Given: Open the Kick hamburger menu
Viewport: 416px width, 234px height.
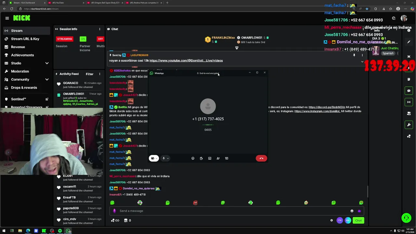Looking at the screenshot, I should [x=7, y=18].
